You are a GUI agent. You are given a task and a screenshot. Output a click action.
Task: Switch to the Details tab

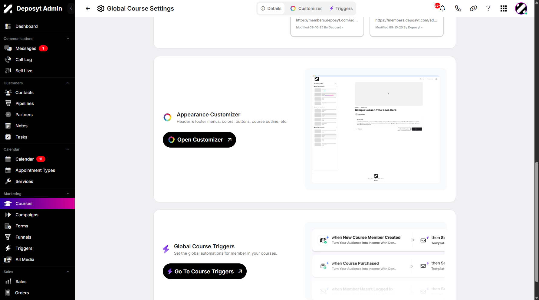[x=271, y=8]
